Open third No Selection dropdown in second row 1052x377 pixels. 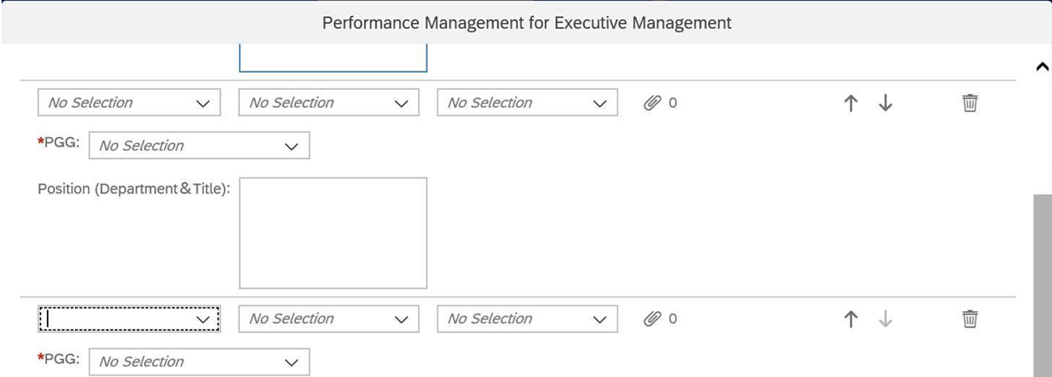click(527, 319)
